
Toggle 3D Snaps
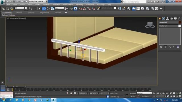(x=80, y=8)
